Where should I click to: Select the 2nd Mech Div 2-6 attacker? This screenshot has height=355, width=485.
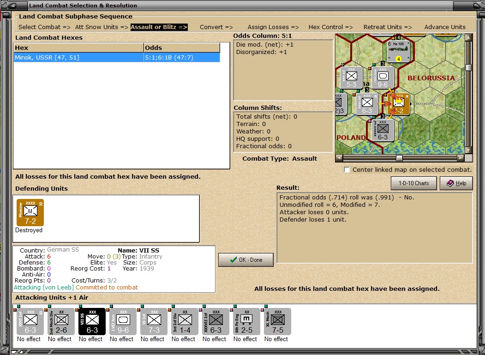tap(61, 322)
